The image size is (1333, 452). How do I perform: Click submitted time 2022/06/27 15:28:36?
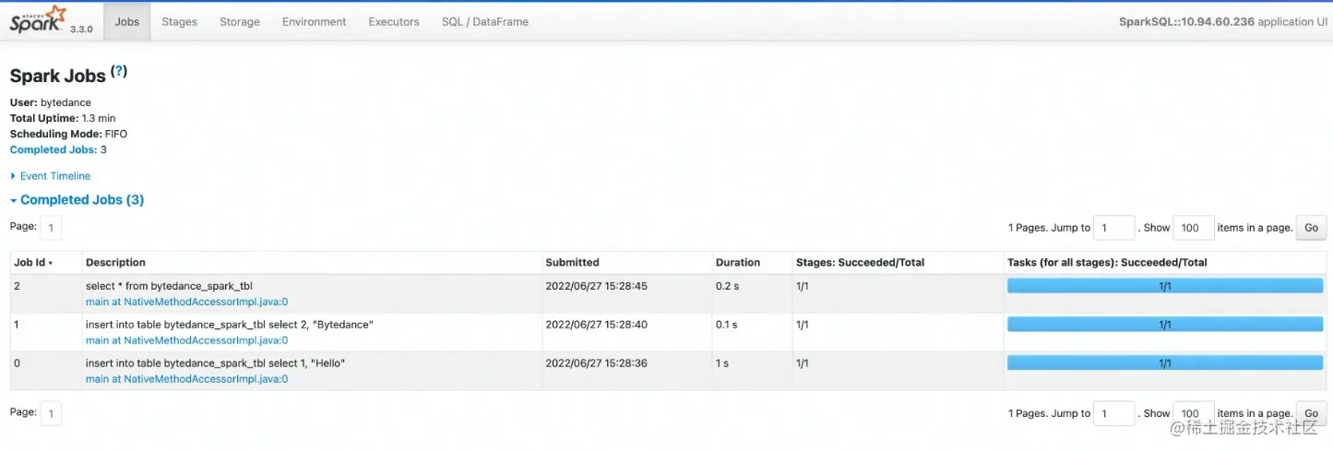point(596,363)
